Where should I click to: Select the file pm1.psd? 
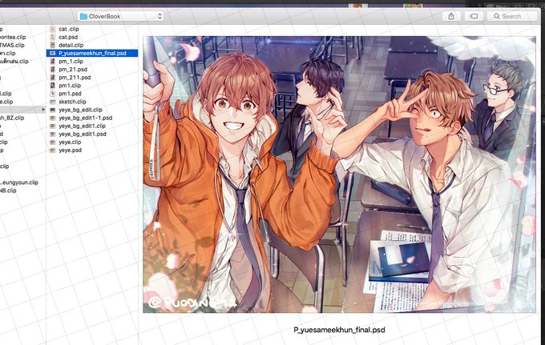[70, 94]
